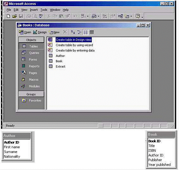
Task: Open the Relationships toolbar icon
Action: coord(120,16)
